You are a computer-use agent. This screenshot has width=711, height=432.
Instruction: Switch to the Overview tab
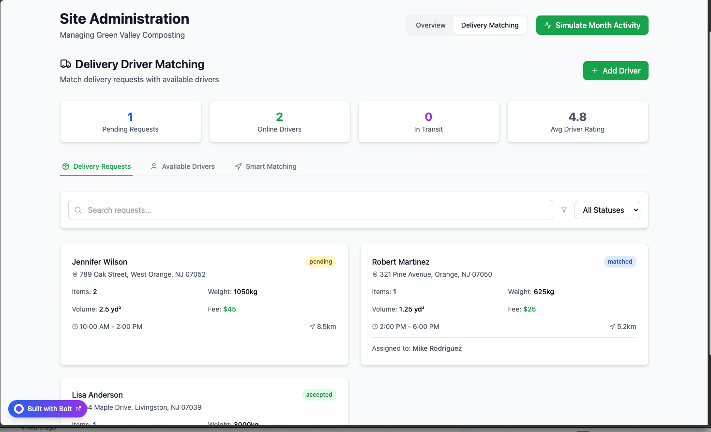(431, 25)
